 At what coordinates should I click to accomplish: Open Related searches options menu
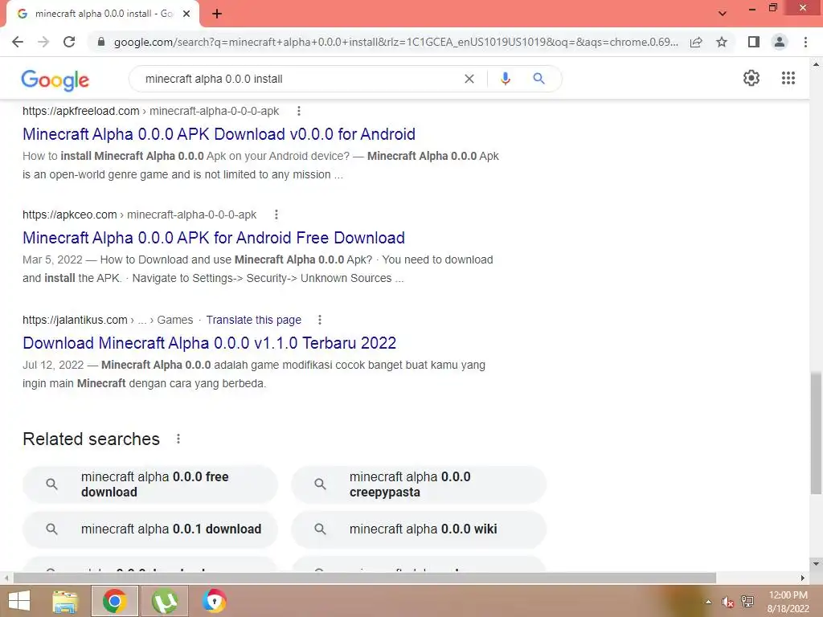pyautogui.click(x=178, y=439)
